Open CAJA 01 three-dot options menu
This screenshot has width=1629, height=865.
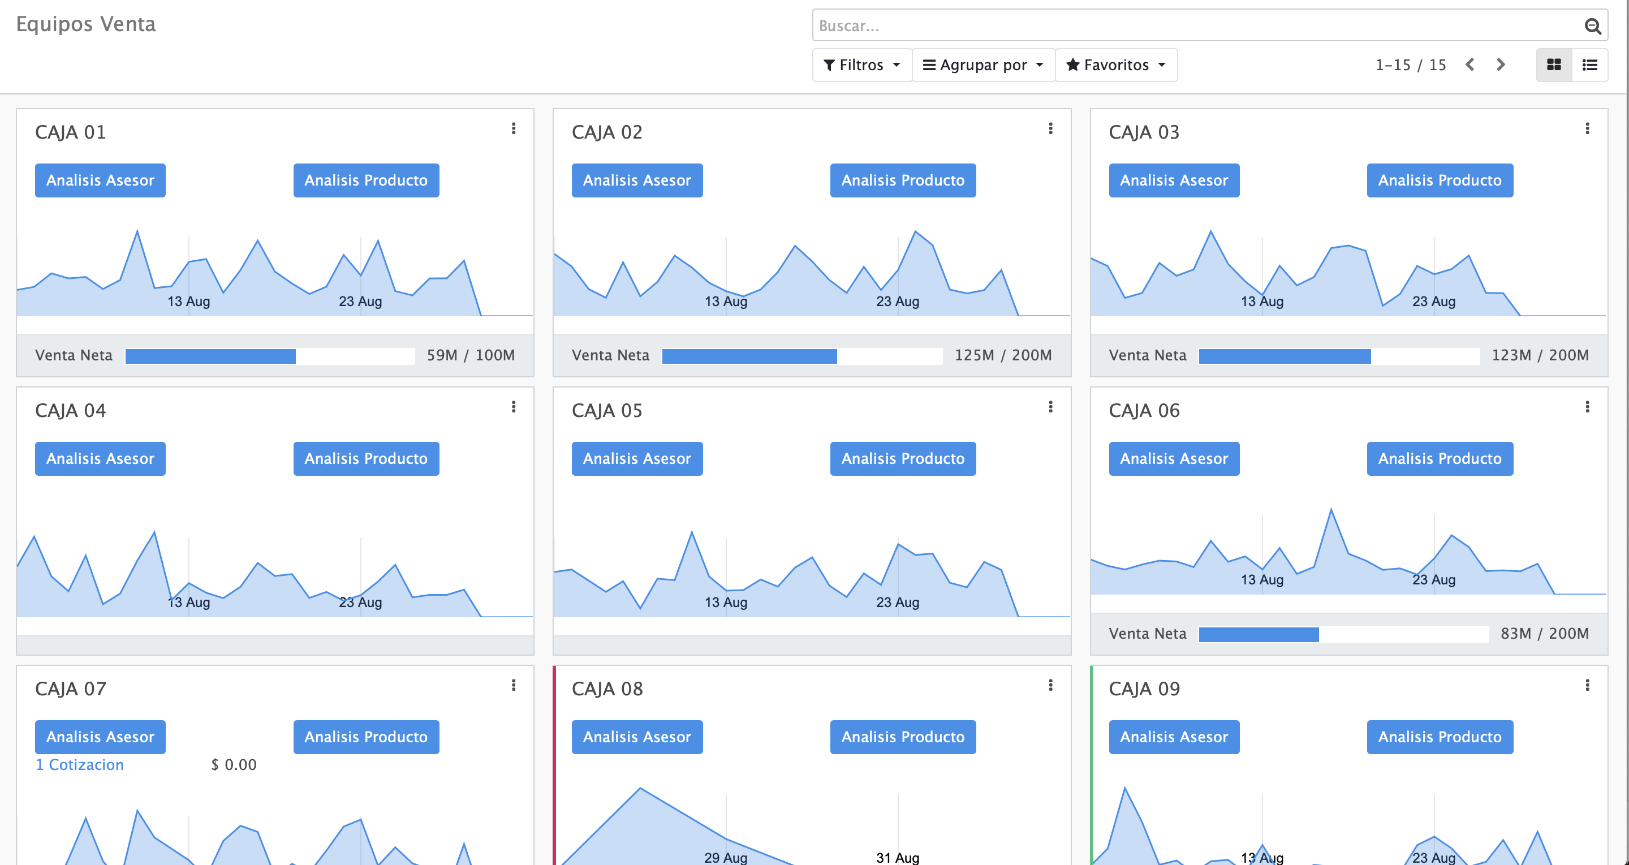tap(514, 129)
